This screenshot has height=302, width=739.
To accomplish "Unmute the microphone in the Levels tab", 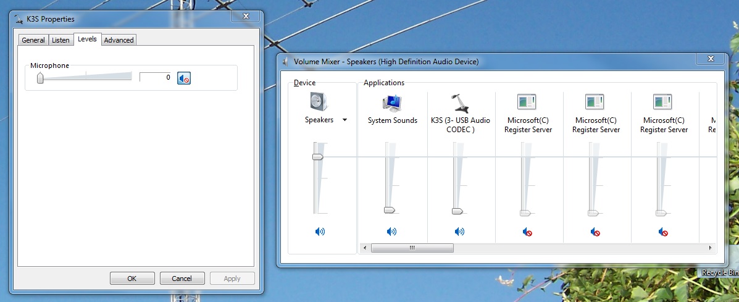I will (184, 78).
